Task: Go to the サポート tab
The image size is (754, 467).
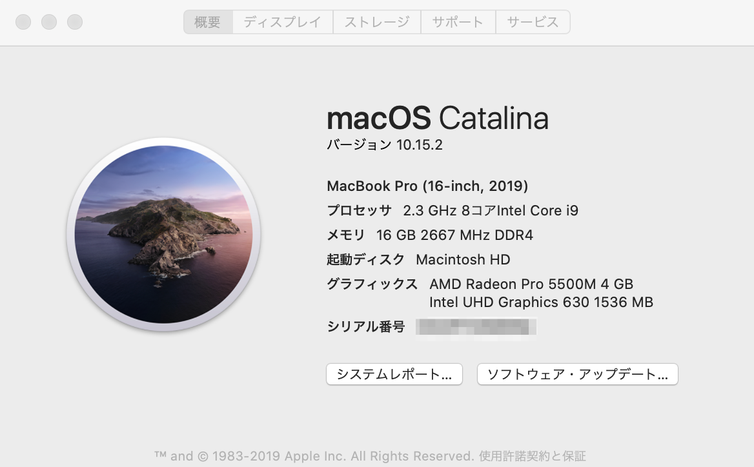Action: 458,22
